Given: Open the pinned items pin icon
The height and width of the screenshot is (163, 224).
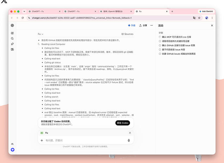Looking at the screenshot, I should tap(12, 44).
